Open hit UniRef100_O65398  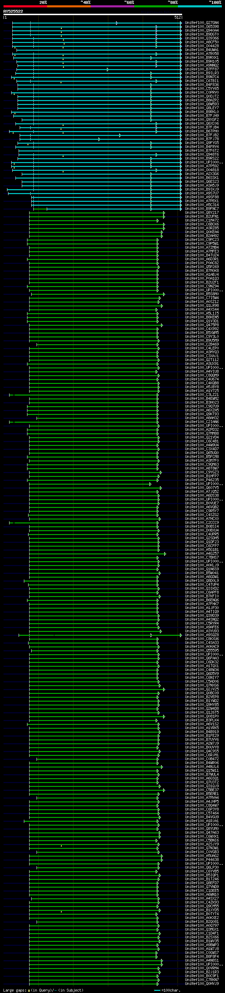[x=202, y=27]
